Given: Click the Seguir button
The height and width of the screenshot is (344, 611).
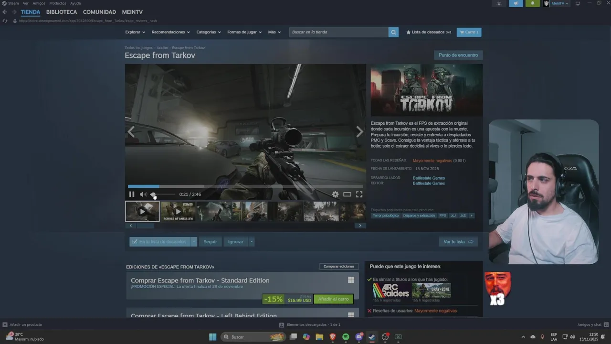Looking at the screenshot, I should pyautogui.click(x=211, y=242).
